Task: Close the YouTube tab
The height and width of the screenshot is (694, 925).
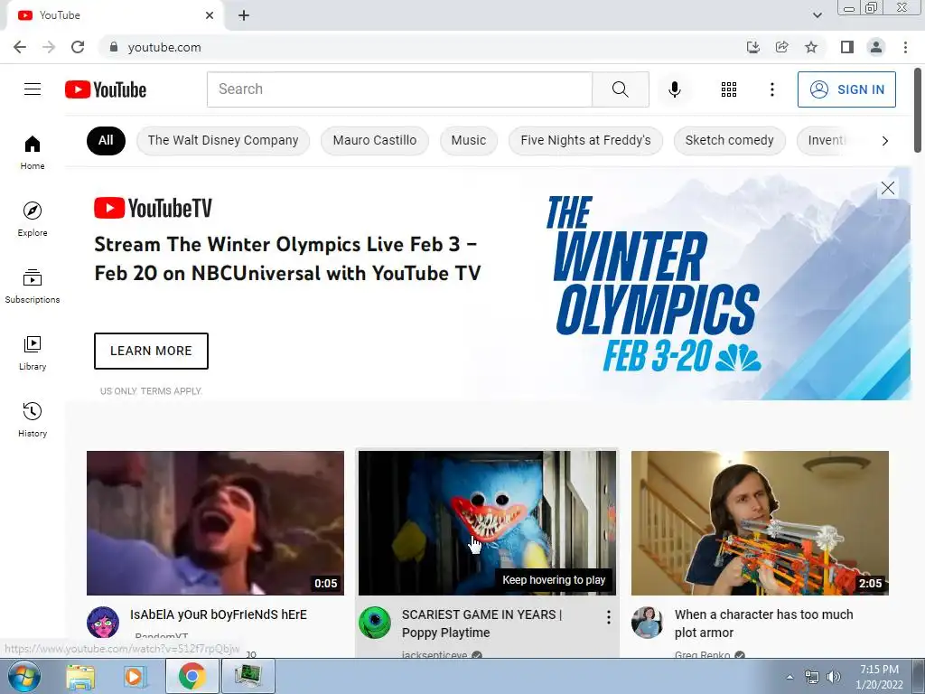Action: coord(210,15)
